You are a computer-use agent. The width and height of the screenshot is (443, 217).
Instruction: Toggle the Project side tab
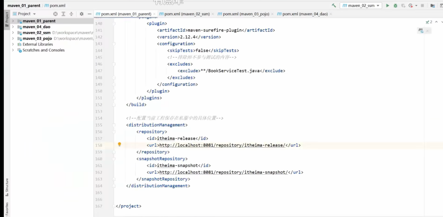coord(6,17)
